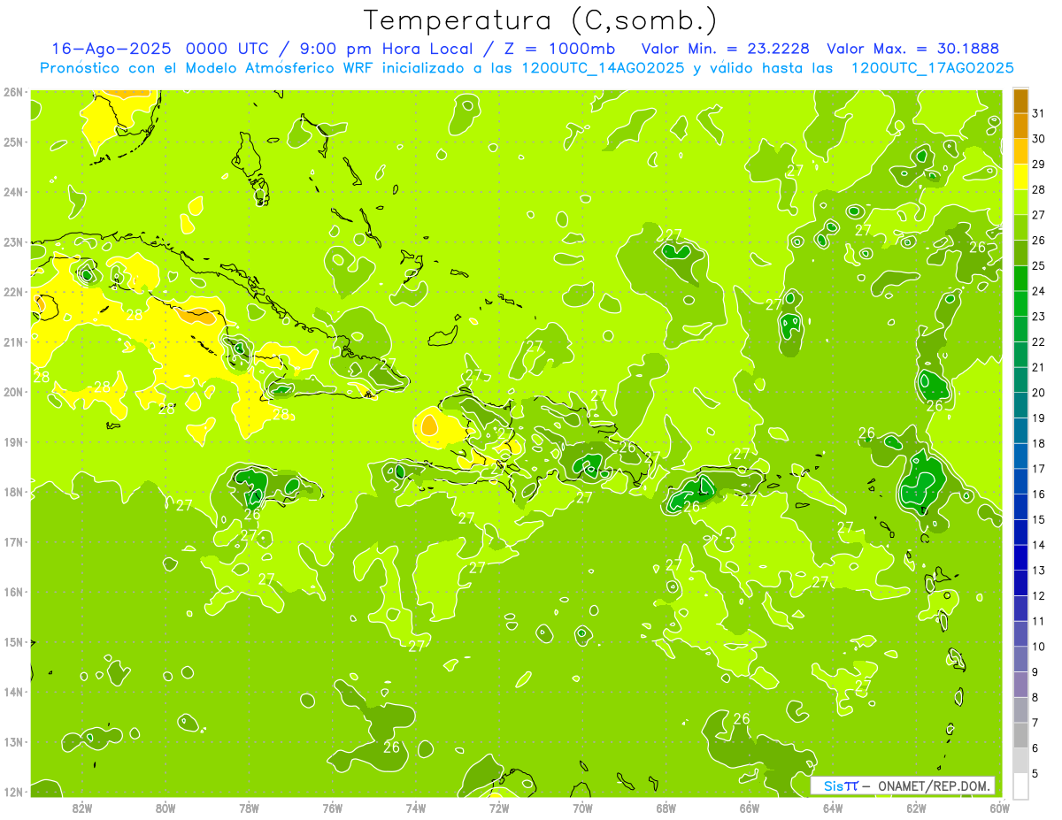The width and height of the screenshot is (1062, 820).
Task: Click the "20N" latitude axis label
Action: [x=13, y=392]
